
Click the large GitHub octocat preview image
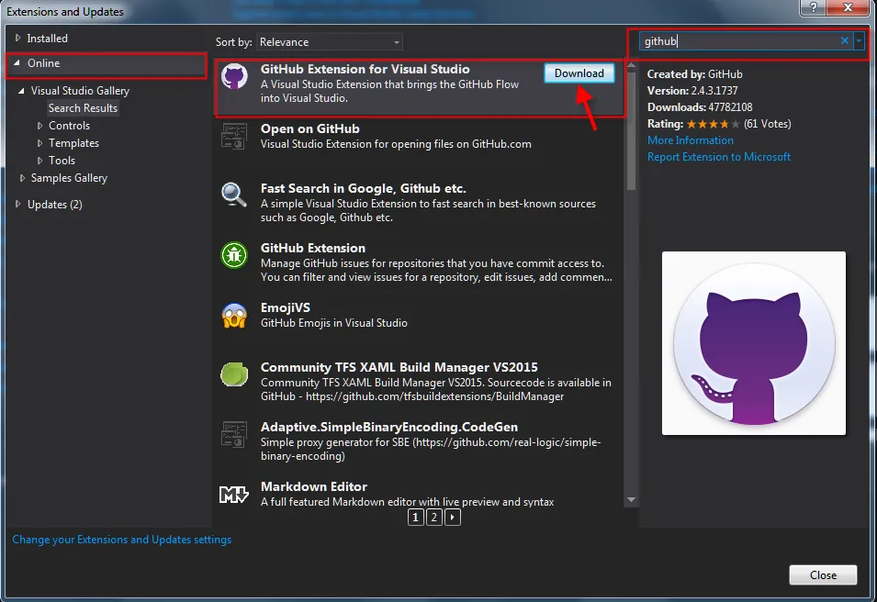pos(753,343)
